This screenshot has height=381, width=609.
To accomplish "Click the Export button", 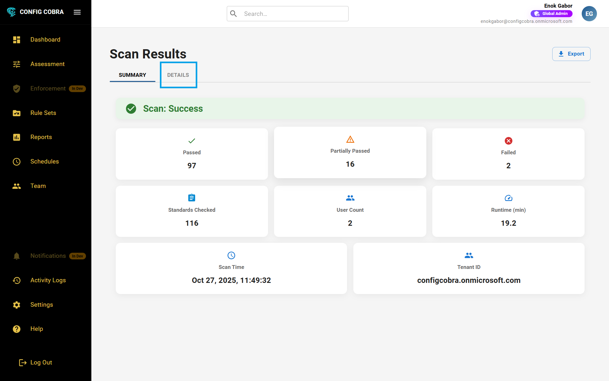I will 571,54.
